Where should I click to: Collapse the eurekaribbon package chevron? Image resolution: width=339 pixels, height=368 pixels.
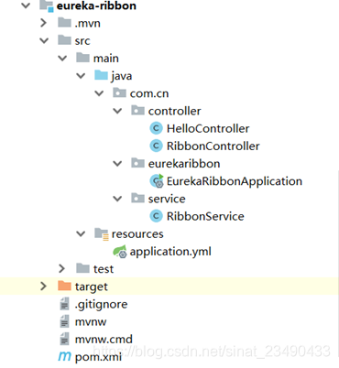point(117,164)
